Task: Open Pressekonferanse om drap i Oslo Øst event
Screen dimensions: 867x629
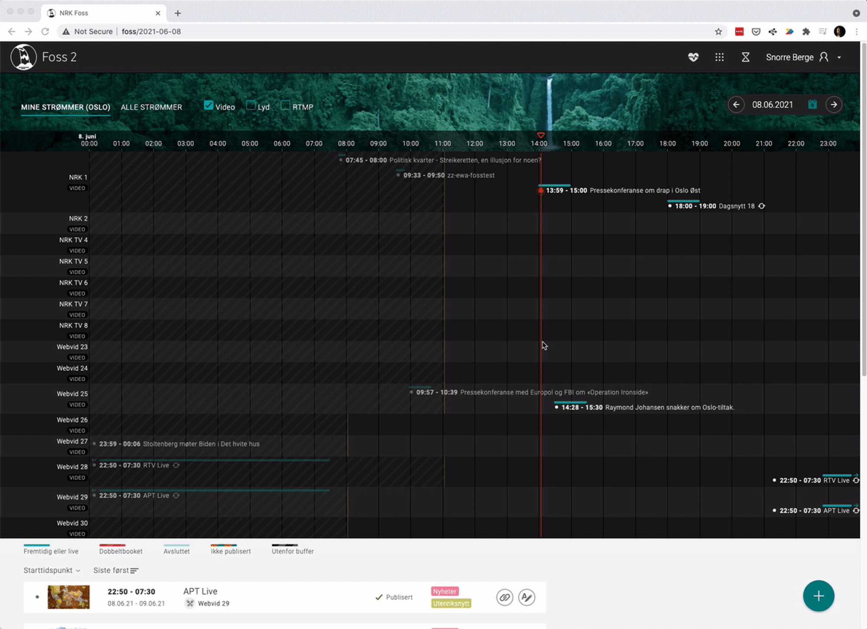Action: [x=644, y=191]
